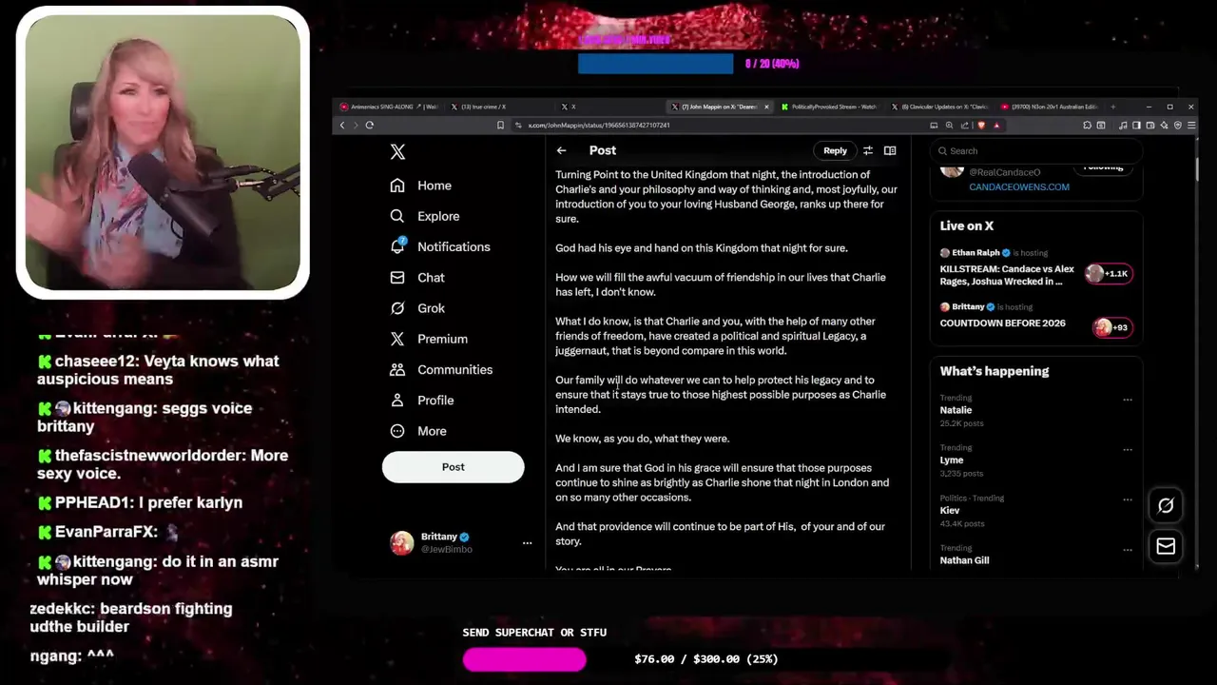Open the floating Messages envelope button
The image size is (1217, 685).
point(1166,546)
